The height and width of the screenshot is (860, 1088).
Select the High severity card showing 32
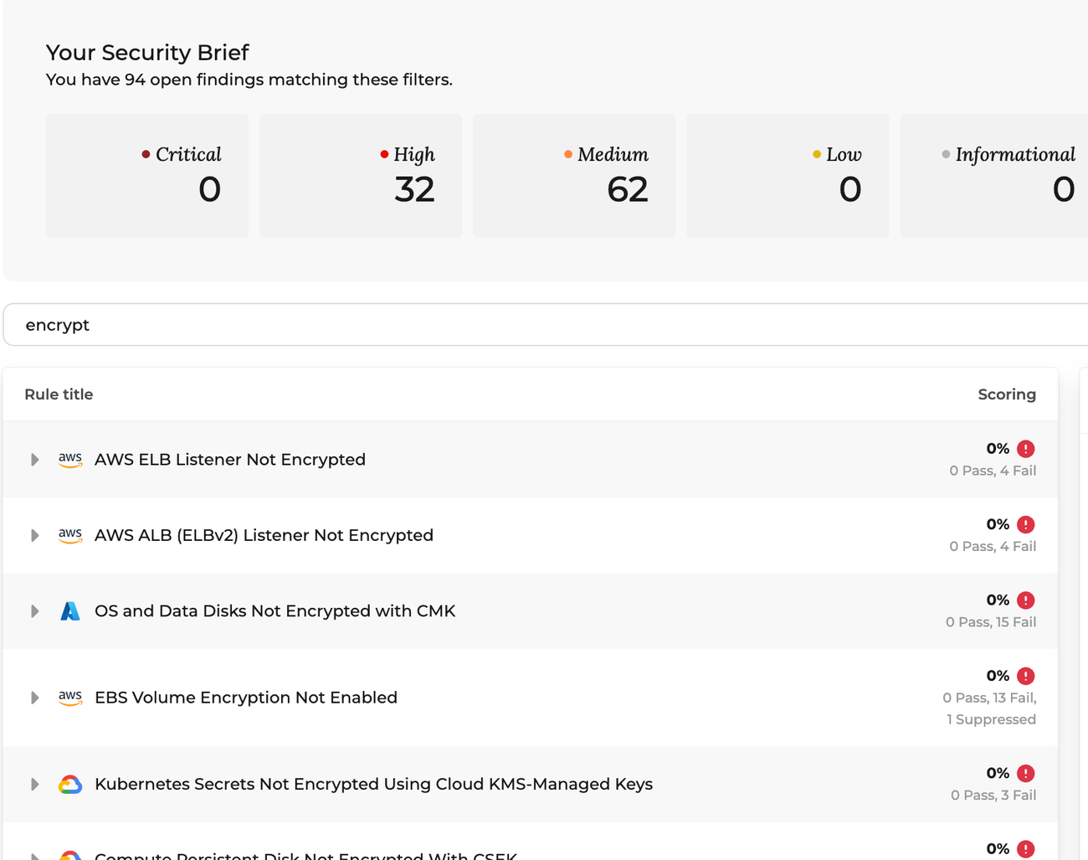pos(360,175)
